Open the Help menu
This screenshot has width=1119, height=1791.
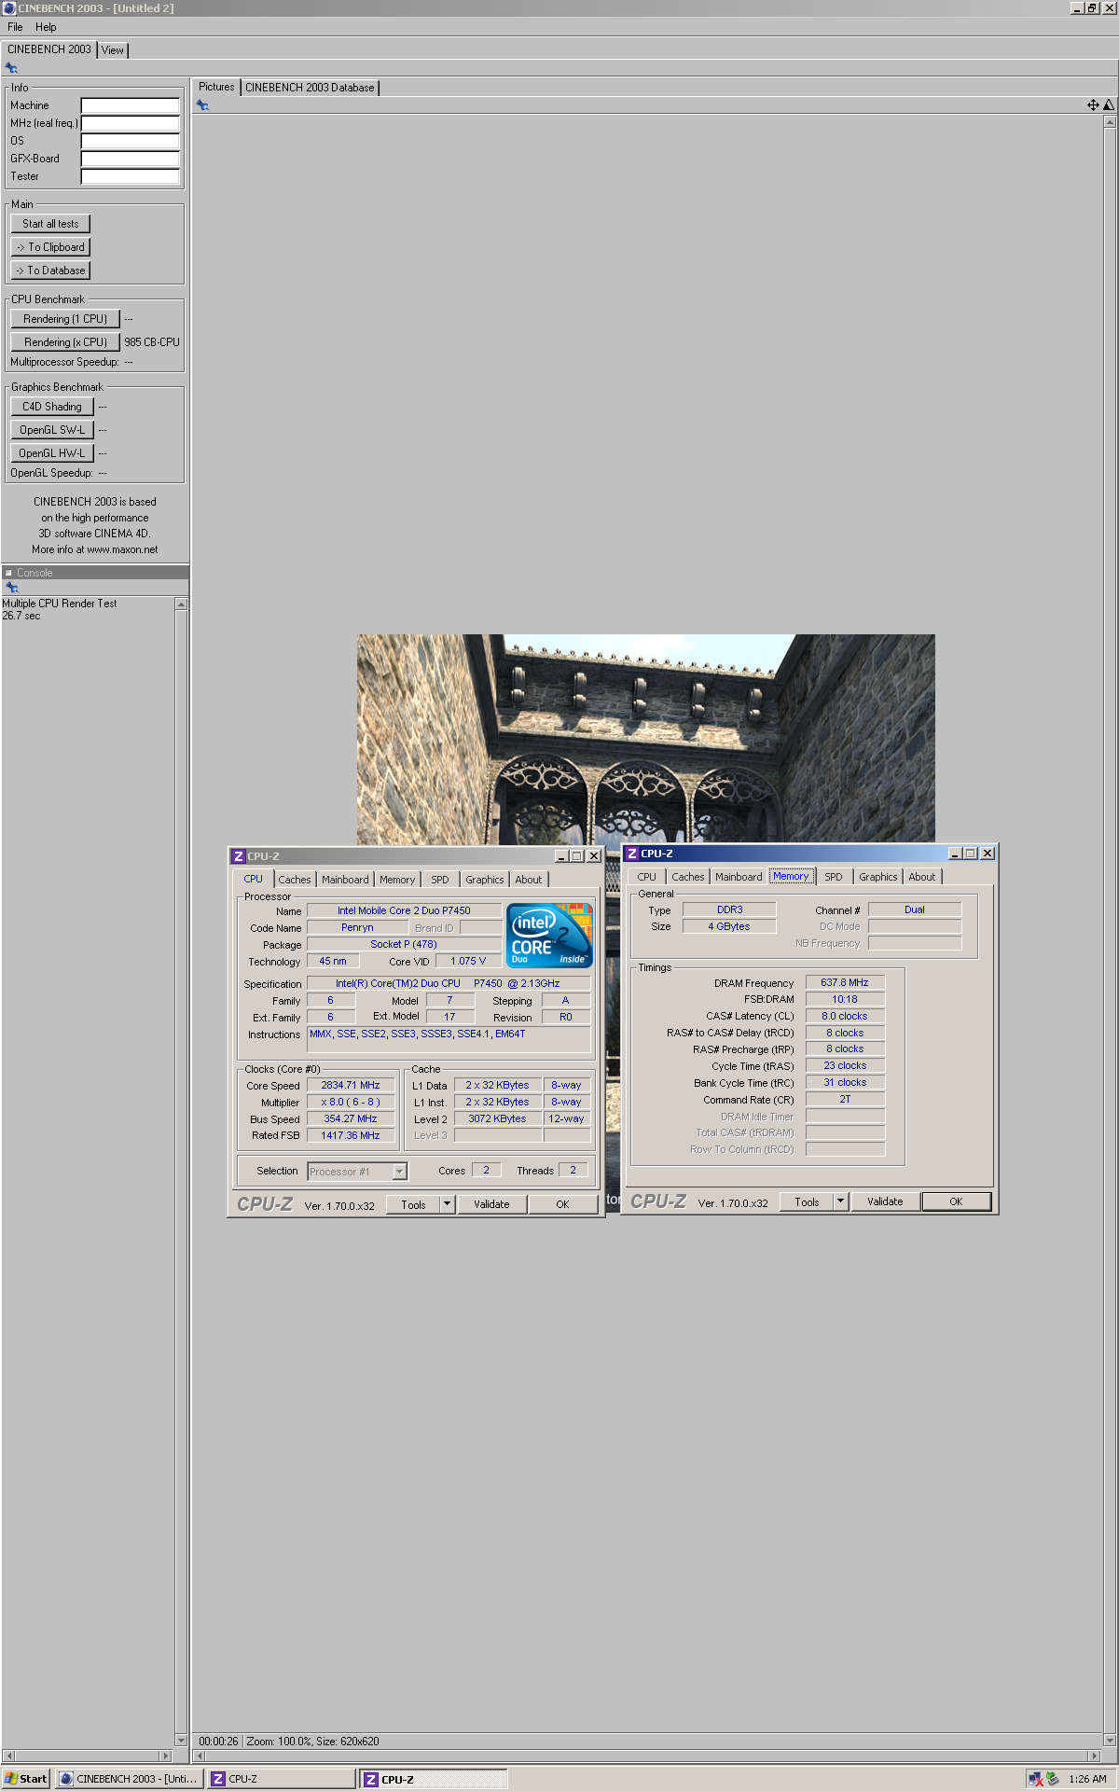(46, 27)
